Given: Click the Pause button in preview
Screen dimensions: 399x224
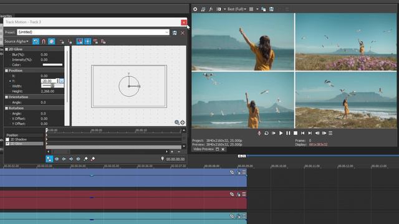Looking at the screenshot, I should 288,133.
